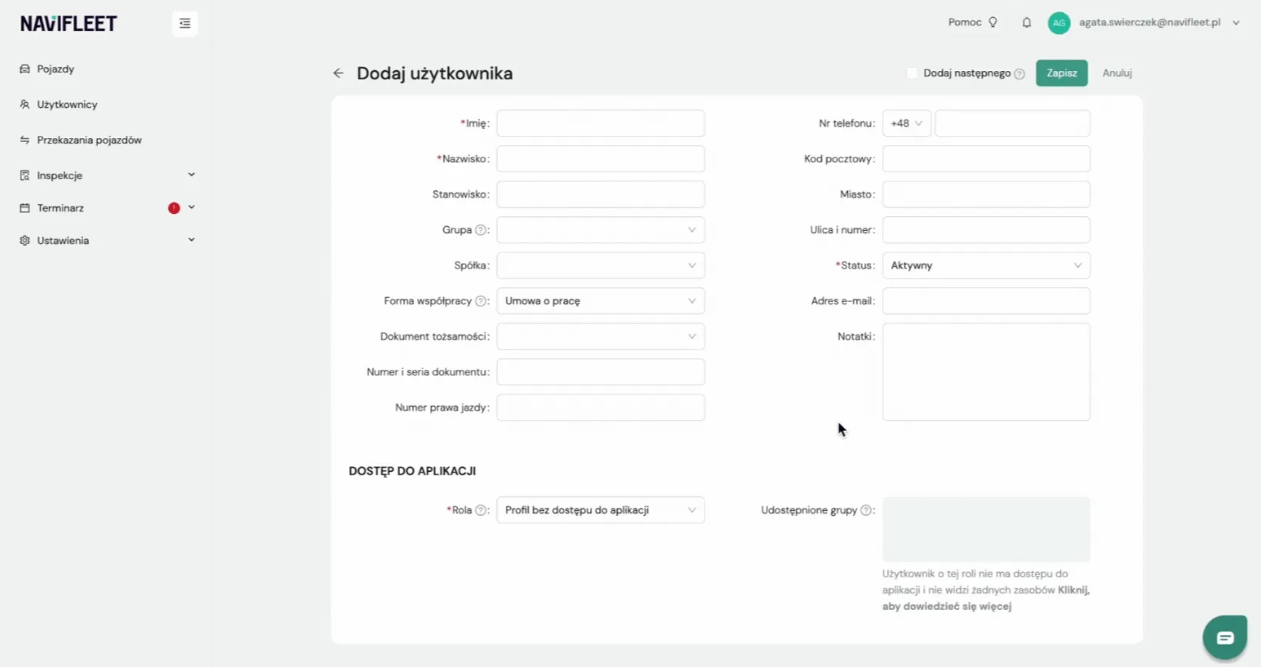Open the Forma współpracy dropdown
The image size is (1261, 667).
click(x=601, y=301)
